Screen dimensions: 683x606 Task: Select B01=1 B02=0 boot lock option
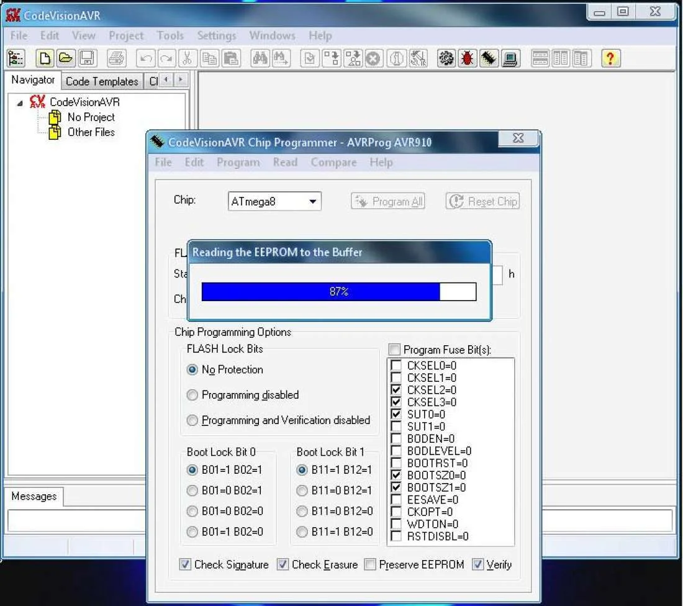point(192,532)
